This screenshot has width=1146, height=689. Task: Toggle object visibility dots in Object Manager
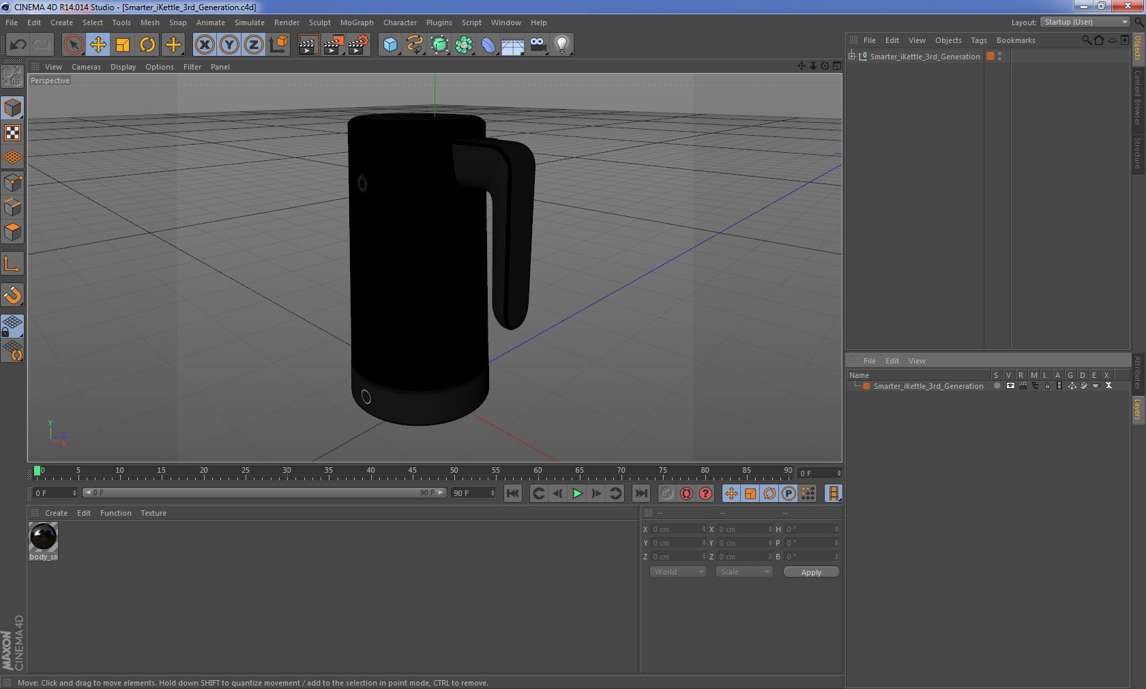click(x=1000, y=57)
